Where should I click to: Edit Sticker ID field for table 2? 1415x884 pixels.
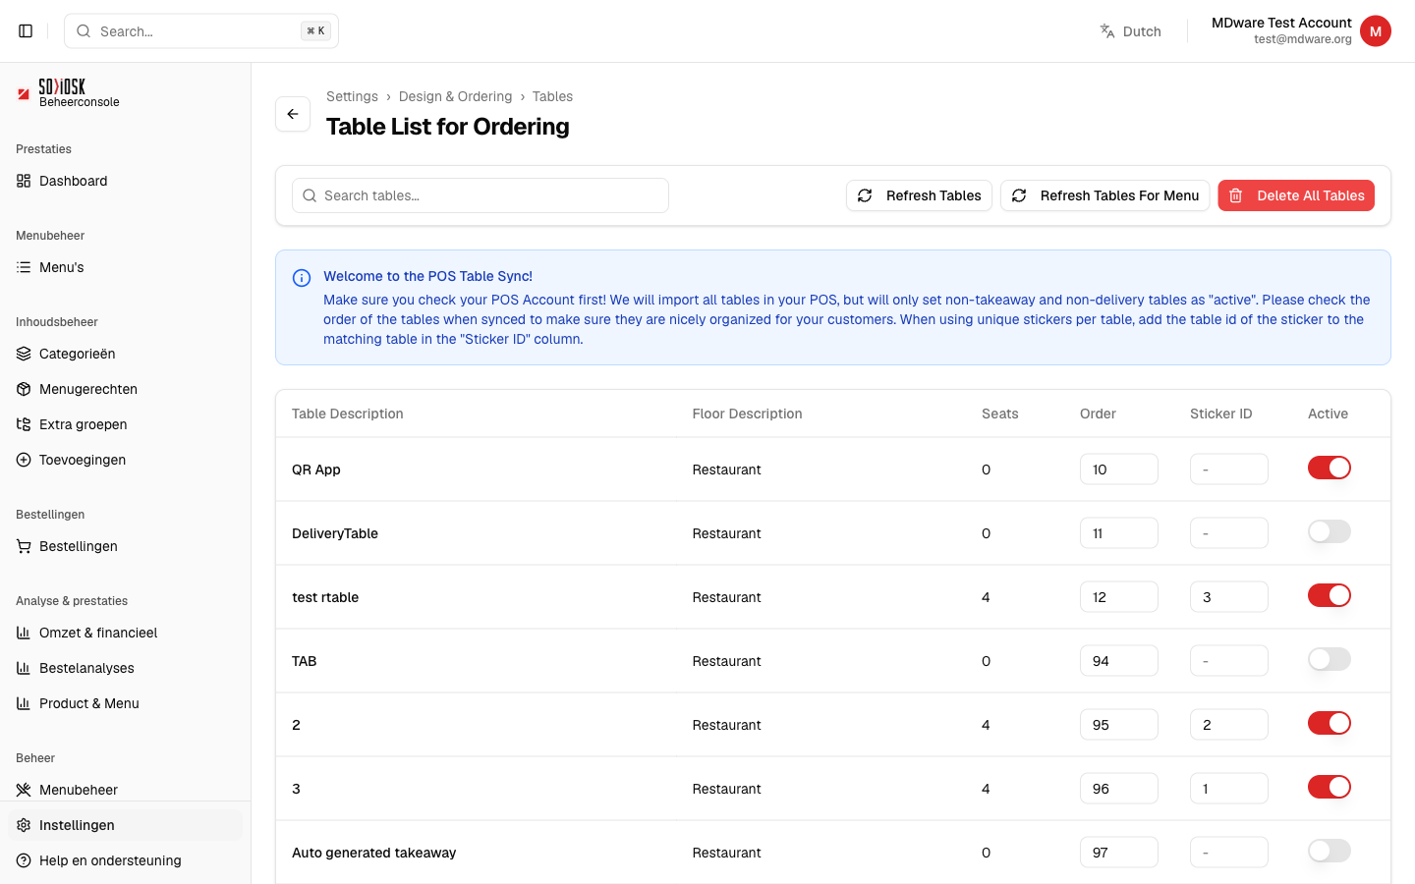pyautogui.click(x=1229, y=725)
